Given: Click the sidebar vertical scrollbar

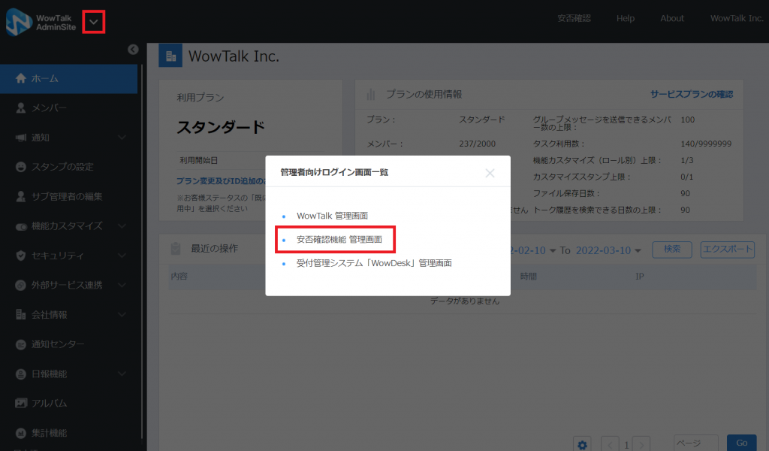Looking at the screenshot, I should coord(142,250).
